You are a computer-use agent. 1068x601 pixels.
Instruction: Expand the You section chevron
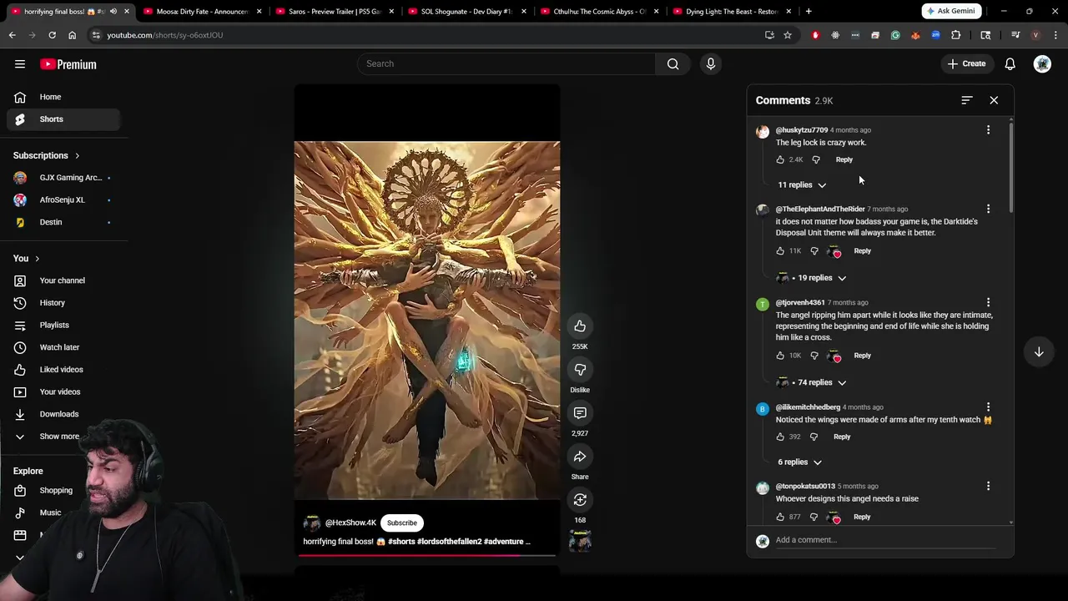tap(37, 259)
